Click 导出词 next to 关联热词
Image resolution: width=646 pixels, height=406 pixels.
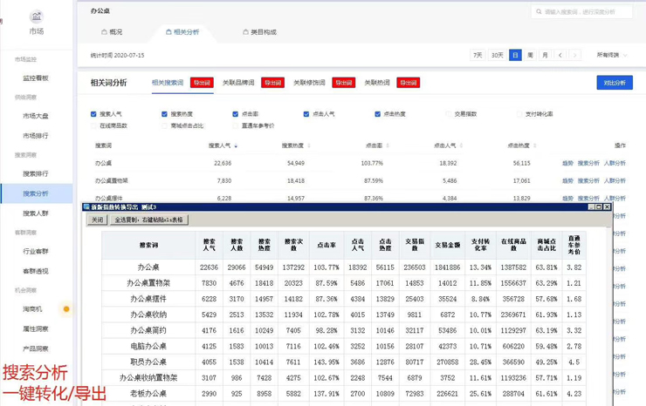point(409,83)
